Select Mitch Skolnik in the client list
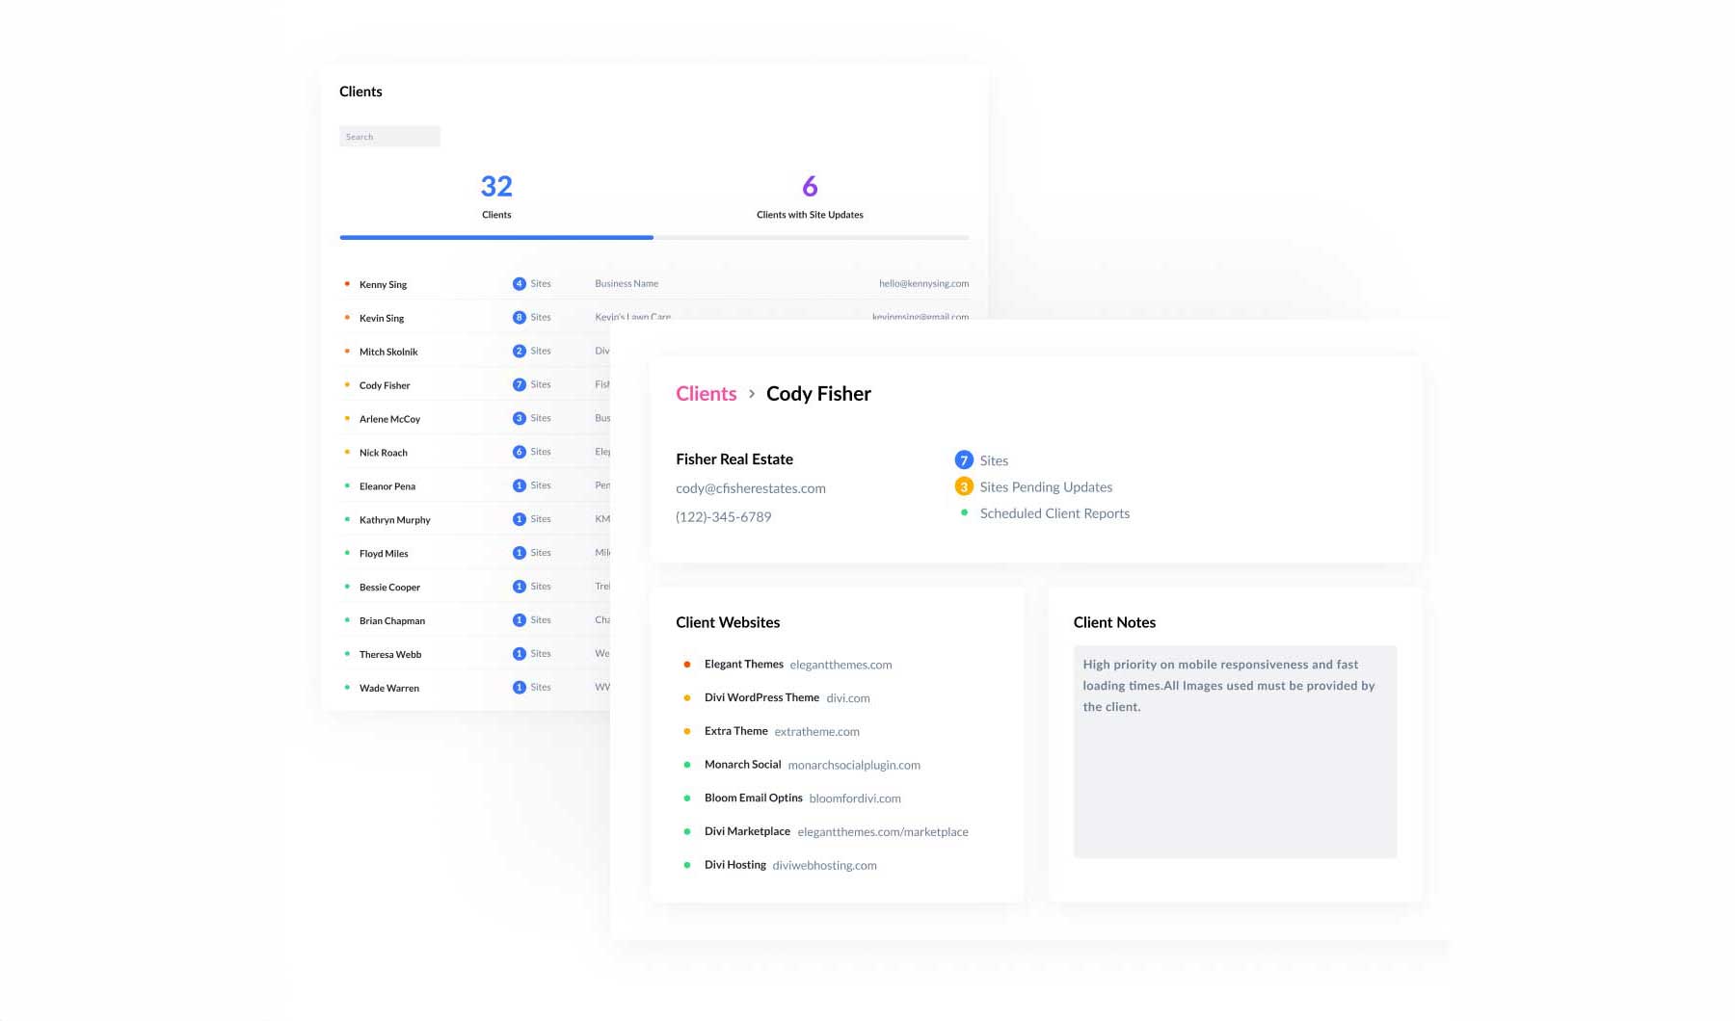Image resolution: width=1735 pixels, height=1021 pixels. click(388, 352)
